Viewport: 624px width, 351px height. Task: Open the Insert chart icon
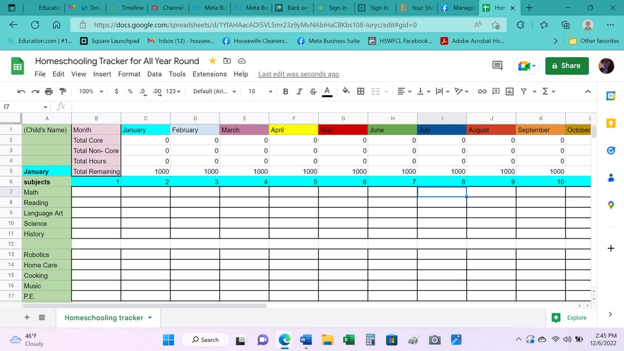(509, 91)
